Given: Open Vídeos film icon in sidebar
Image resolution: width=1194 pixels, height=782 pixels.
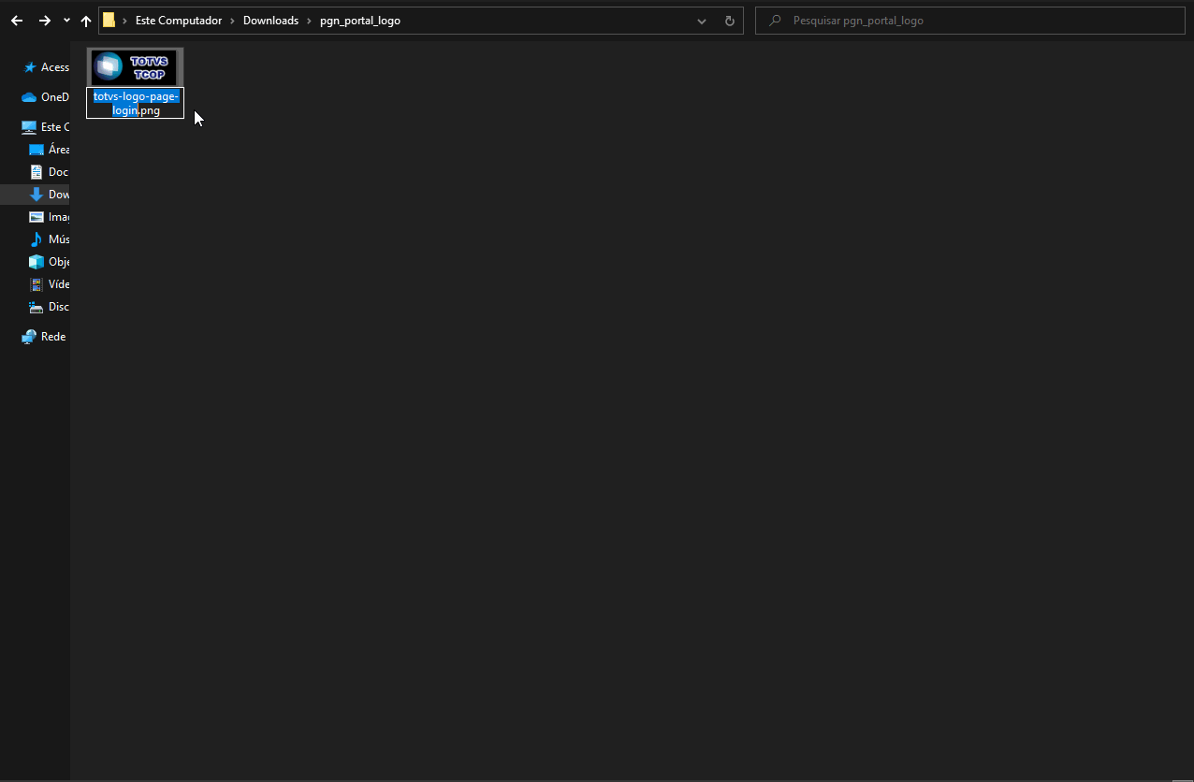Looking at the screenshot, I should 36,284.
